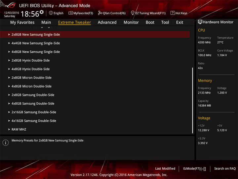Click the Version 2.17.1246 copyright text
The width and height of the screenshot is (238, 179).
click(x=119, y=175)
